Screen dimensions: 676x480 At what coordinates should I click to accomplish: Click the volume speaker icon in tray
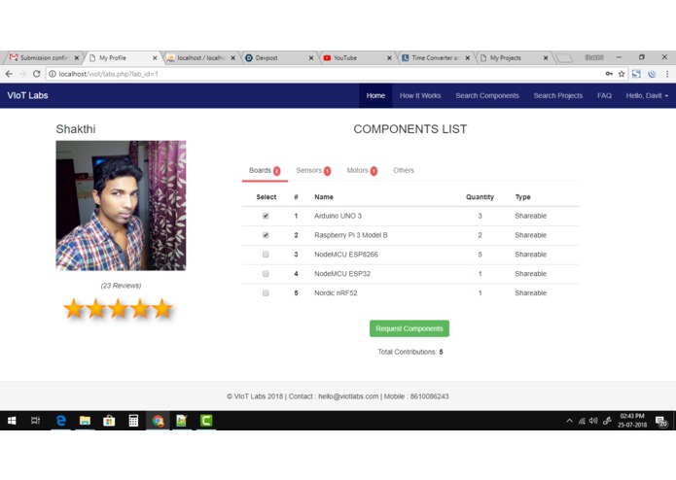point(593,421)
